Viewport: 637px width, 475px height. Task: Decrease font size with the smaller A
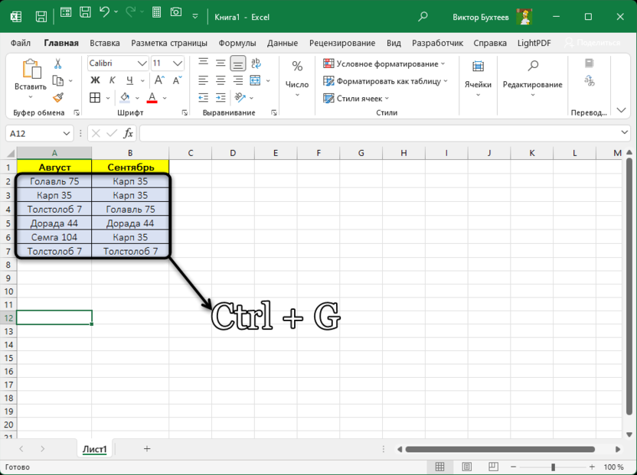(177, 80)
